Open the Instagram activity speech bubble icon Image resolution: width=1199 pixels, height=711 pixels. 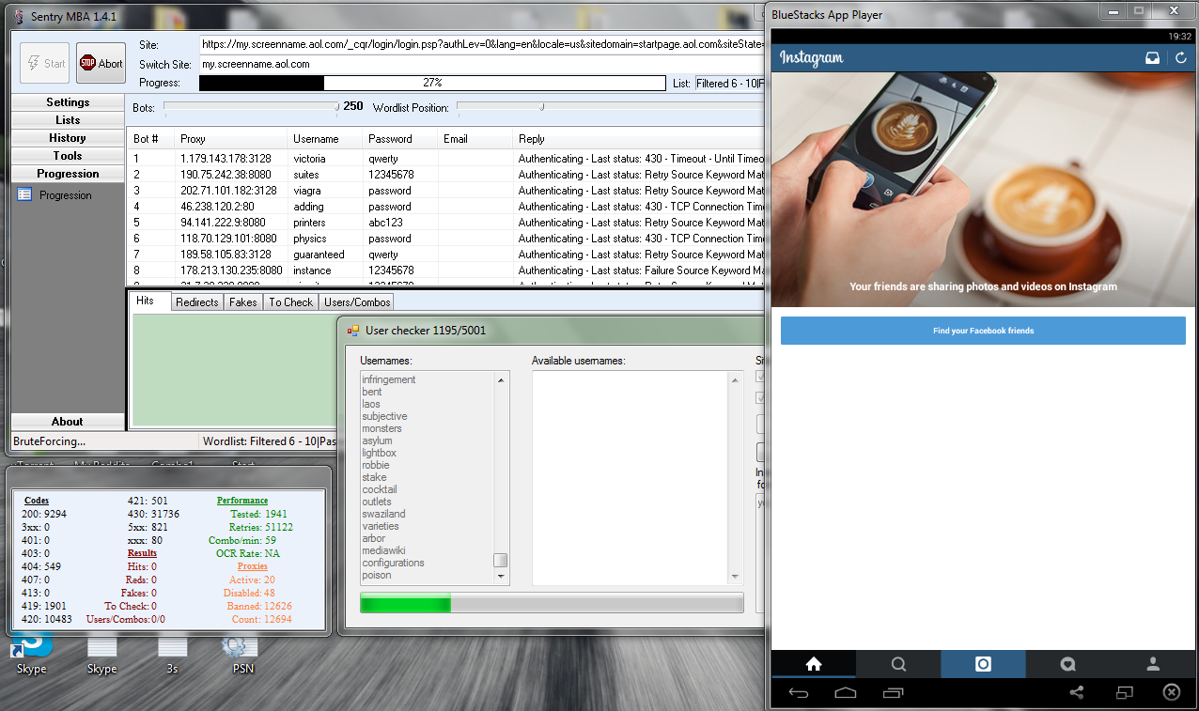(1067, 664)
